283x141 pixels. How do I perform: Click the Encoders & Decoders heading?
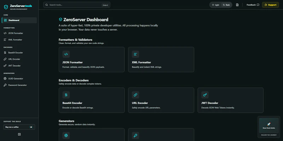pyautogui.click(x=74, y=80)
